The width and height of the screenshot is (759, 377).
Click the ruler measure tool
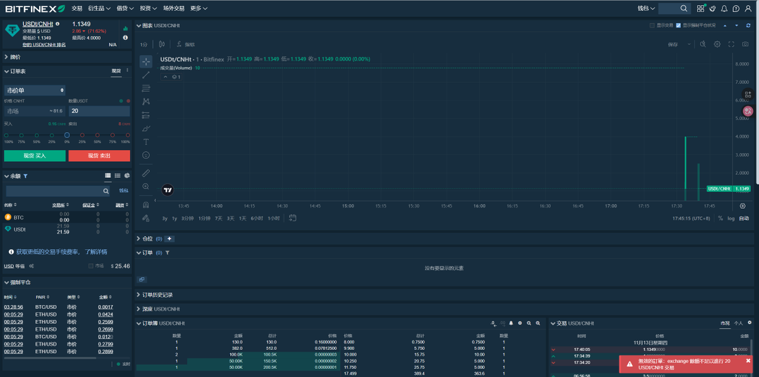point(146,173)
